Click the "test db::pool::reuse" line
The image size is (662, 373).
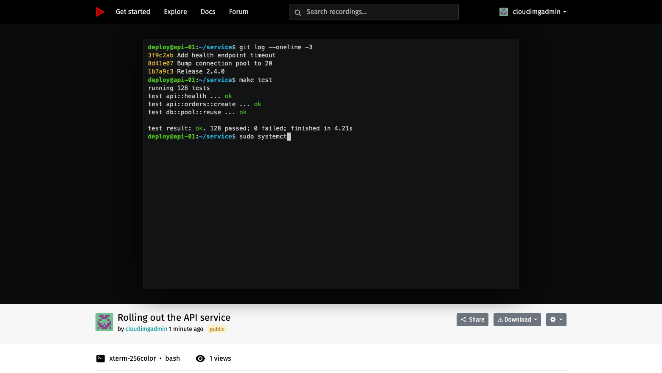pos(197,112)
